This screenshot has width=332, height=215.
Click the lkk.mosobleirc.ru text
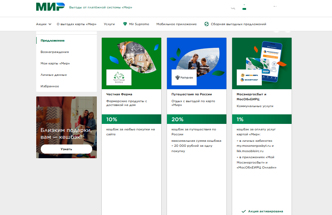click(250, 151)
